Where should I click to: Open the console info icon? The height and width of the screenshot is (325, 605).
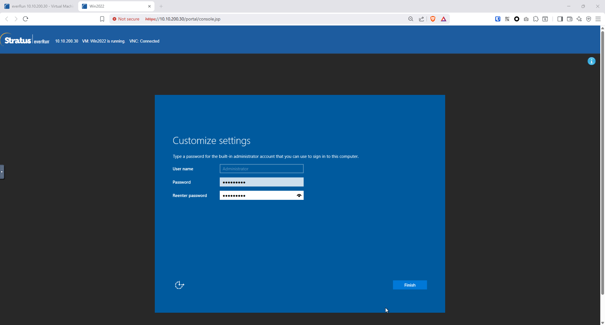pos(591,61)
